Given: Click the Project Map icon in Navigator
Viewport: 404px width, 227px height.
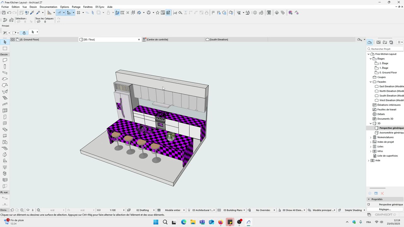Looking at the screenshot, I should [x=370, y=42].
